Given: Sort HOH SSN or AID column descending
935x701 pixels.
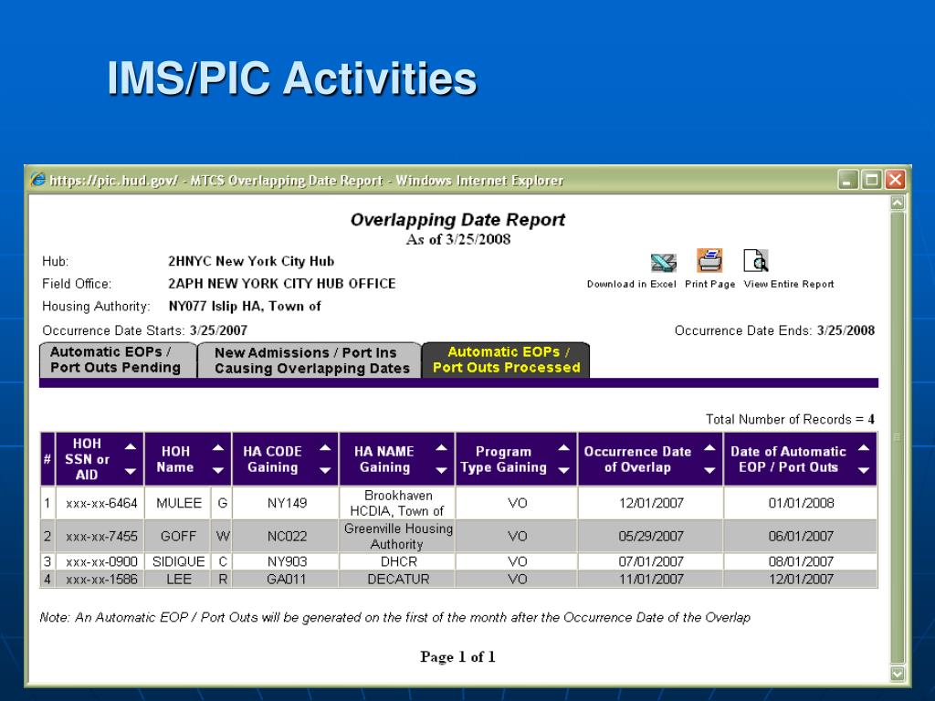Looking at the screenshot, I should tap(131, 472).
